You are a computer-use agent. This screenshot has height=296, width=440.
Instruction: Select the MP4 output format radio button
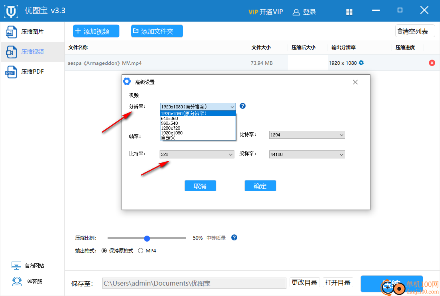pyautogui.click(x=140, y=251)
